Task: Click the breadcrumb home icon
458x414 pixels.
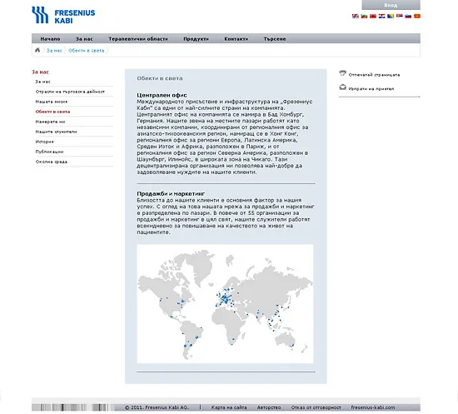Action: (37, 50)
